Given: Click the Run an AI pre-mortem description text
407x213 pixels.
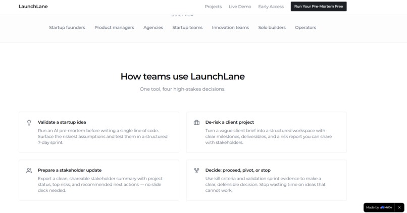Looking at the screenshot, I should pos(103,136).
